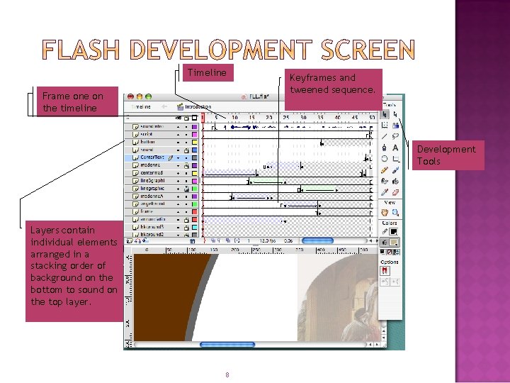The height and width of the screenshot is (383, 510).
Task: Click the Modify Onion Markers button
Action: (237, 240)
